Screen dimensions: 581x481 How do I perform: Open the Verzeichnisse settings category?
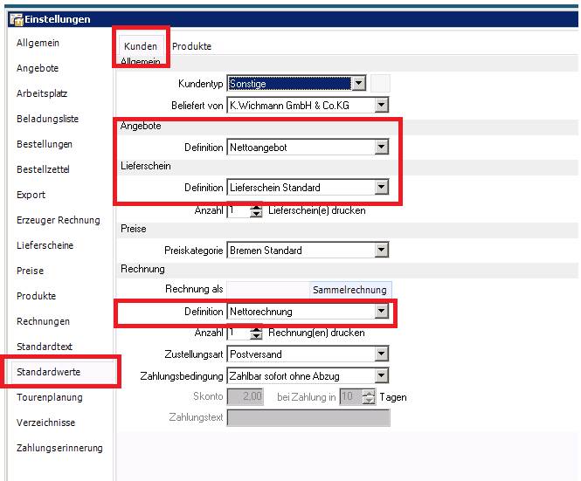46,423
